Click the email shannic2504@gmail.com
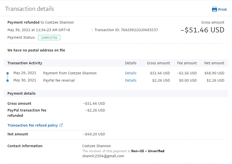This screenshot has width=232, height=164. tap(103, 156)
